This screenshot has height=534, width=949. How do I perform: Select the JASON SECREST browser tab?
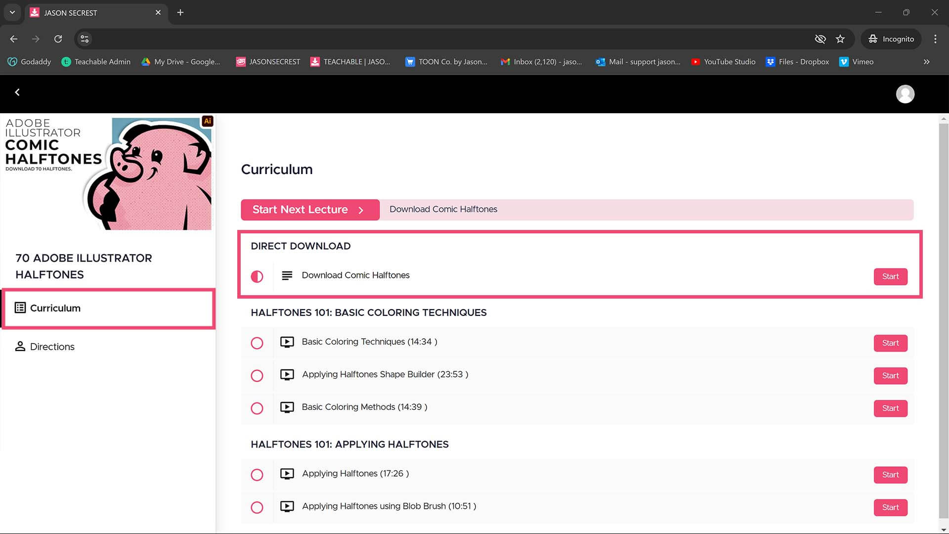coord(96,13)
